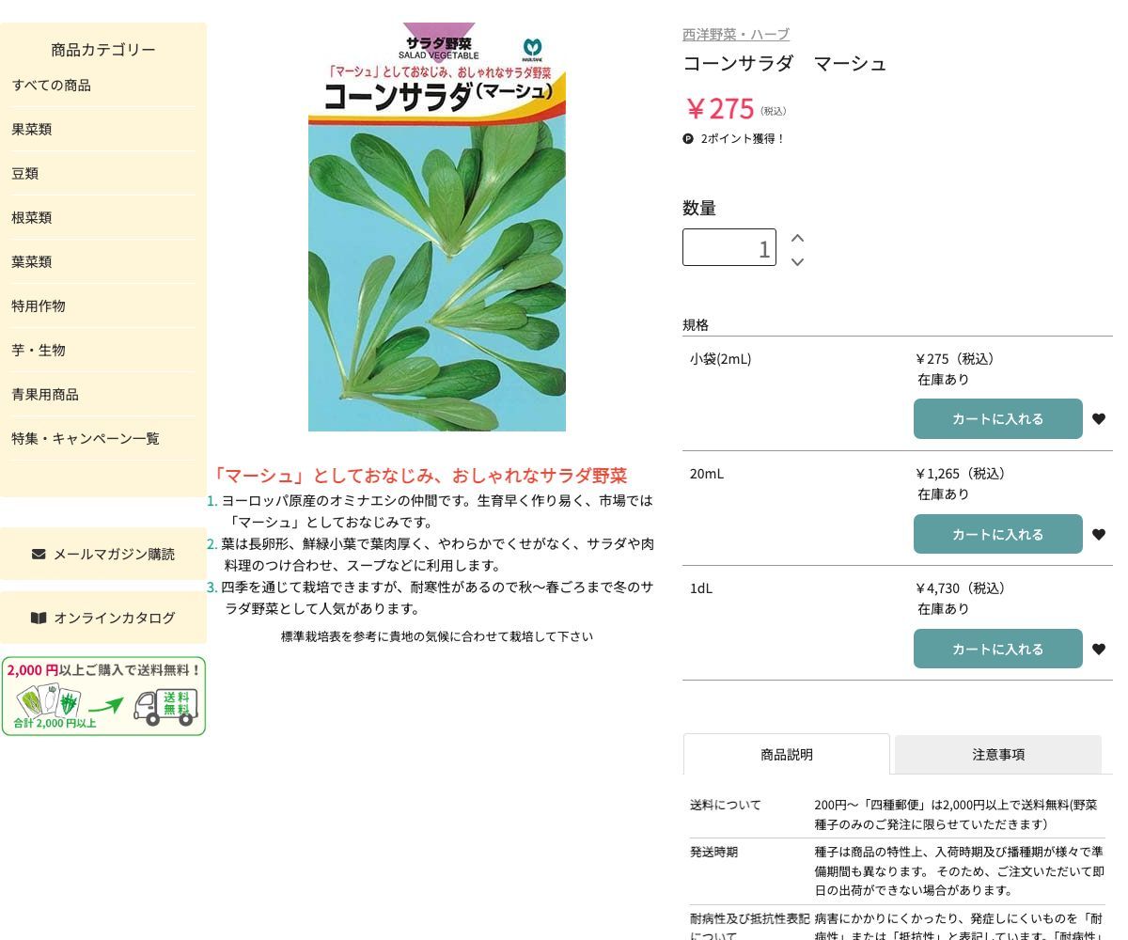Click カートに入れる for the 1dL size
Viewport: 1128px width, 940px height.
[998, 649]
